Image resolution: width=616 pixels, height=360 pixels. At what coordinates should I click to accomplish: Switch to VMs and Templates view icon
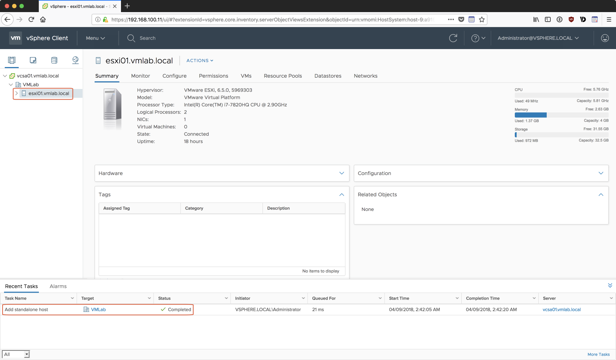point(33,60)
